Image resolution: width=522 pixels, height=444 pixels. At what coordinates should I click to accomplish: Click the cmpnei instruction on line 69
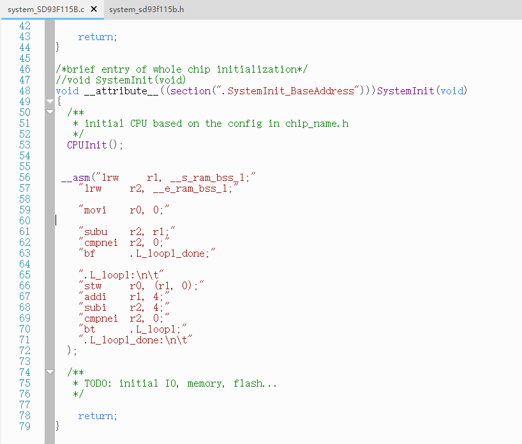pos(124,319)
